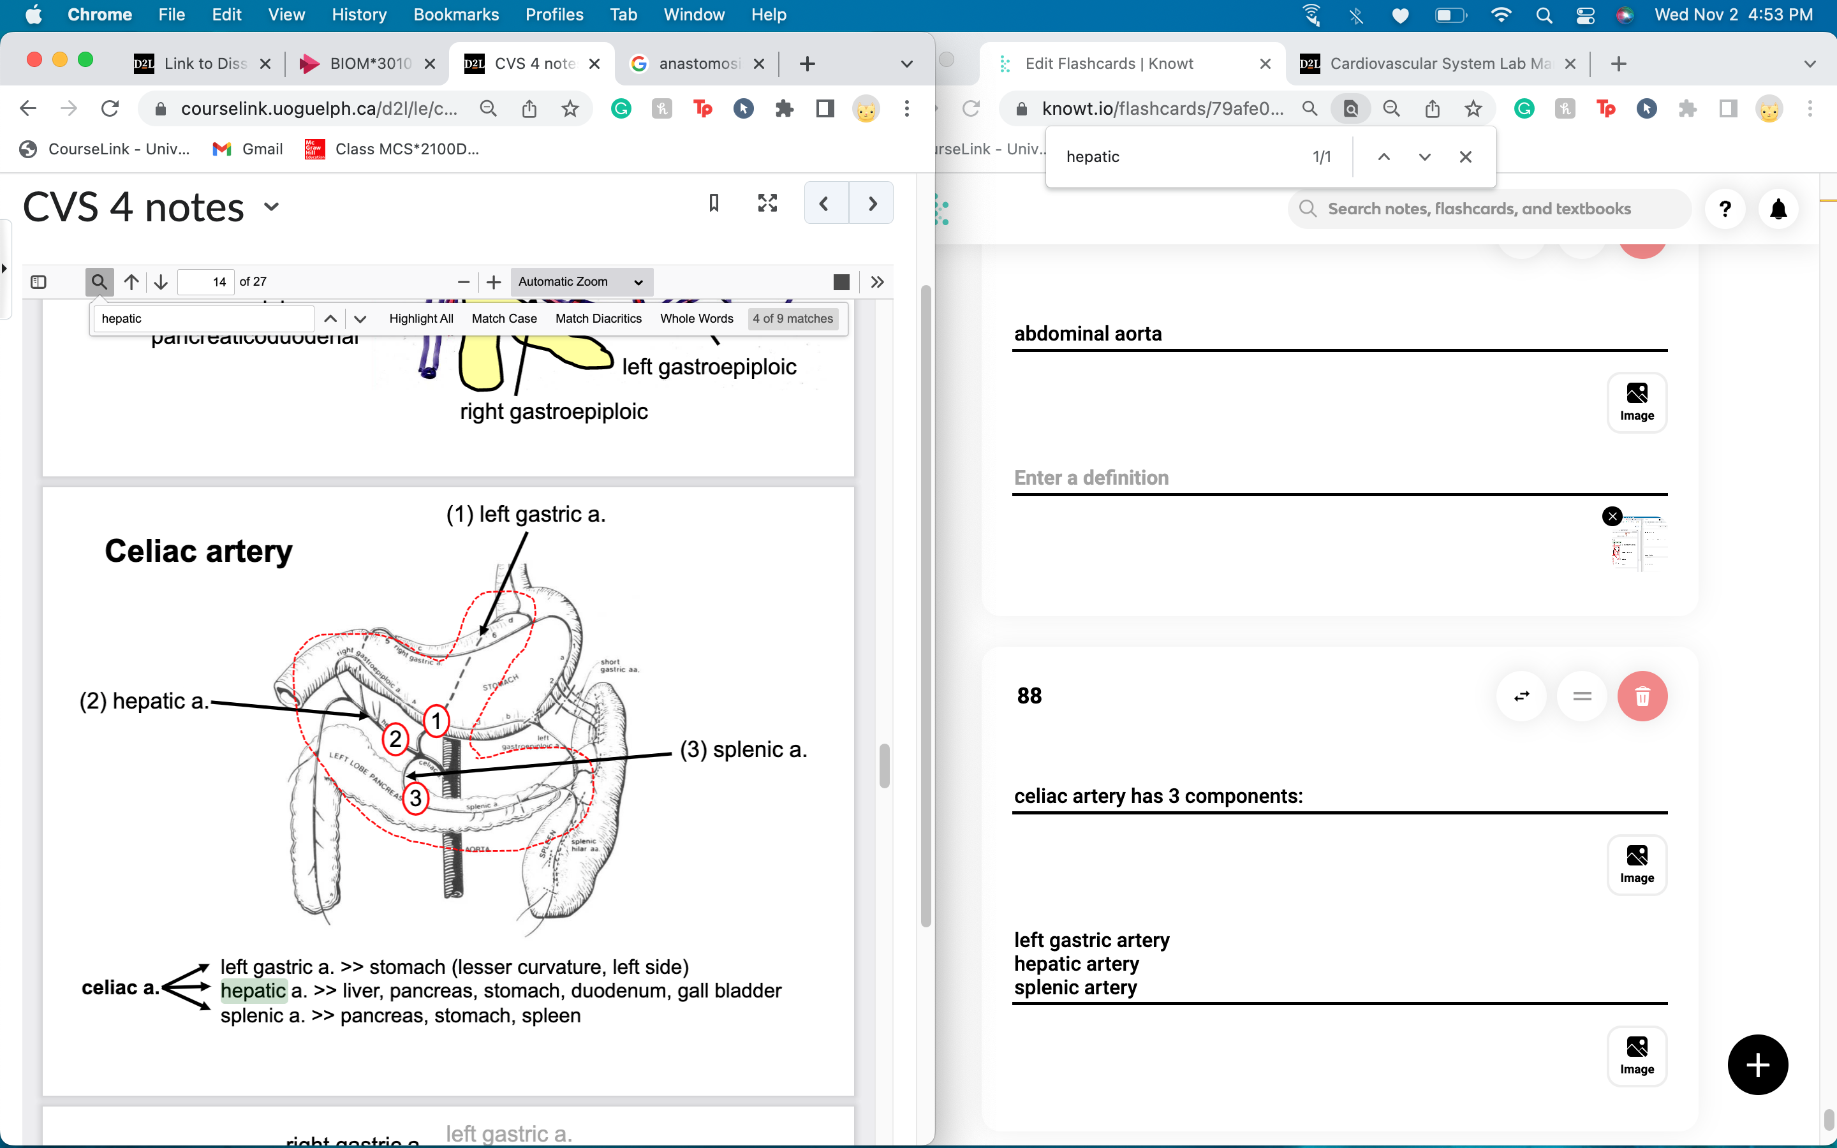The height and width of the screenshot is (1148, 1837).
Task: Remove the attached image thumbnail
Action: click(1612, 517)
